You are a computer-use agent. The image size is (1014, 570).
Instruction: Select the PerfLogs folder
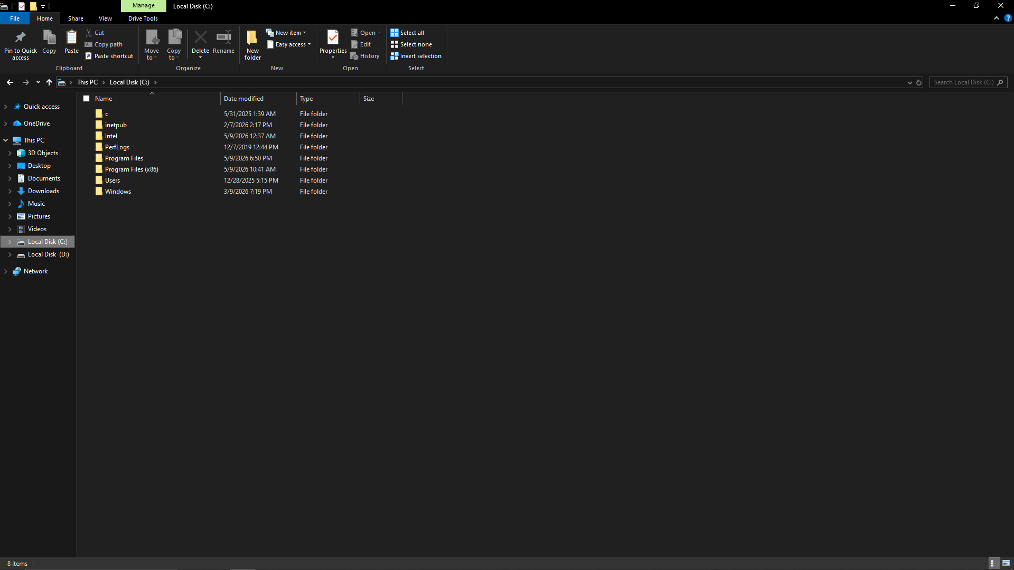pyautogui.click(x=117, y=147)
